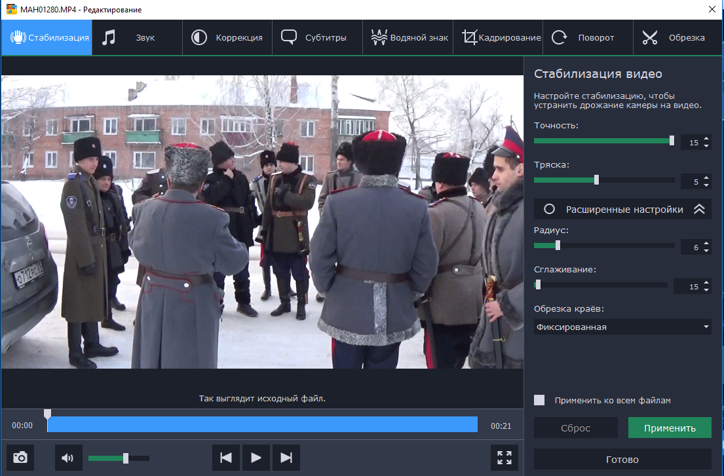724x476 pixels.
Task: Increase the Точность value with up arrow
Action: [706, 138]
